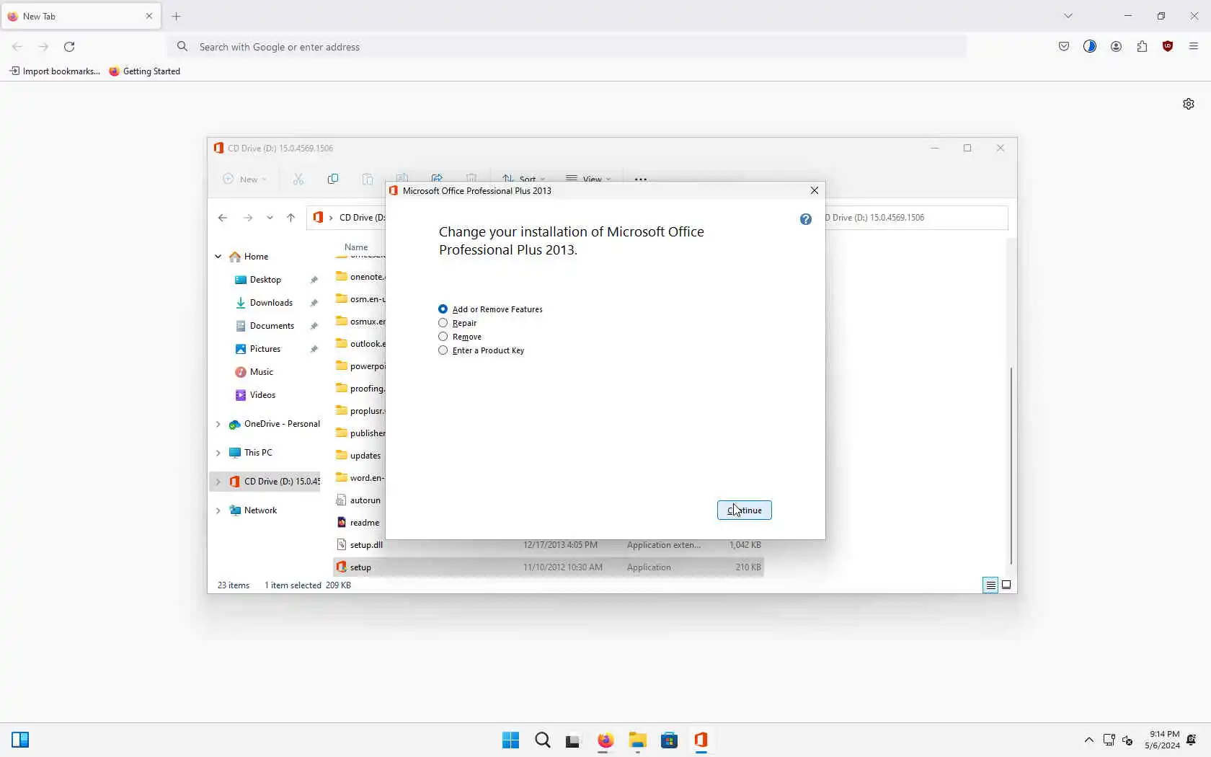This screenshot has height=757, width=1211.
Task: Click the Paste icon in File Explorer toolbar
Action: click(368, 179)
